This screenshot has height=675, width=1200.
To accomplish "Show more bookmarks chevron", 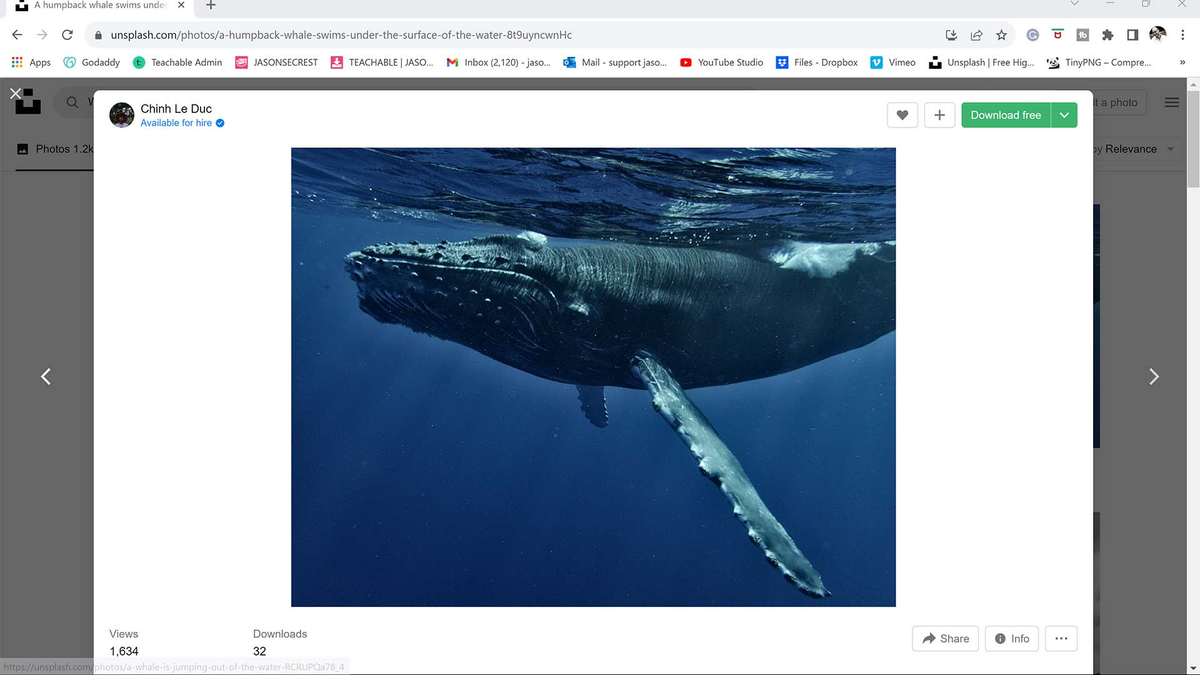I will click(x=1182, y=62).
